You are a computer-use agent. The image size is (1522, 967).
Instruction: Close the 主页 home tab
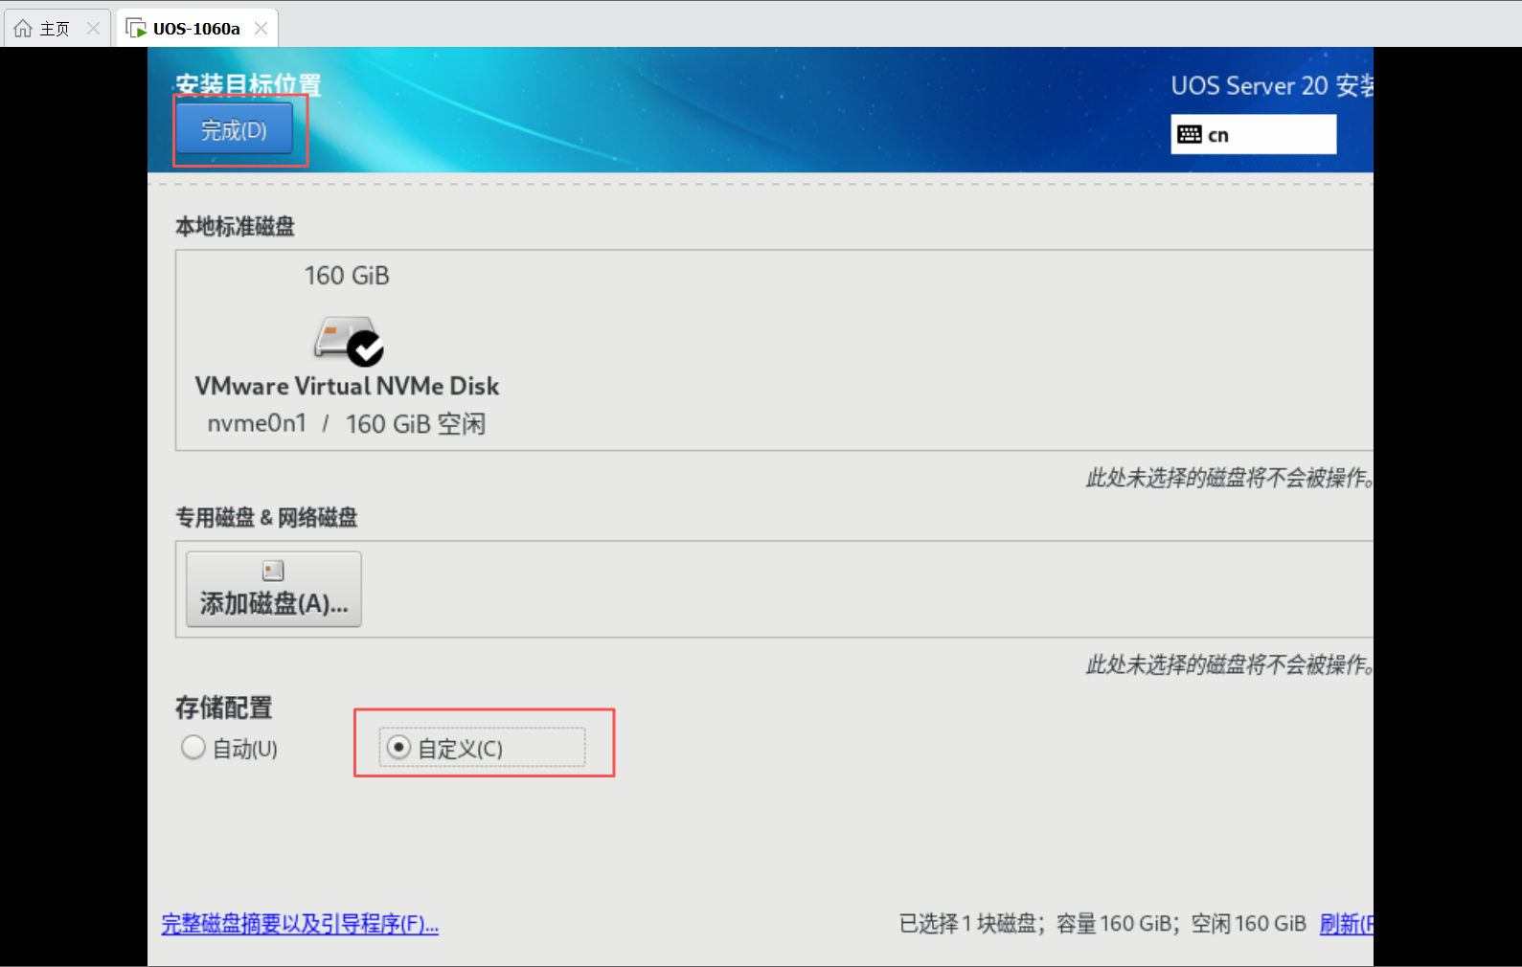[x=93, y=29]
